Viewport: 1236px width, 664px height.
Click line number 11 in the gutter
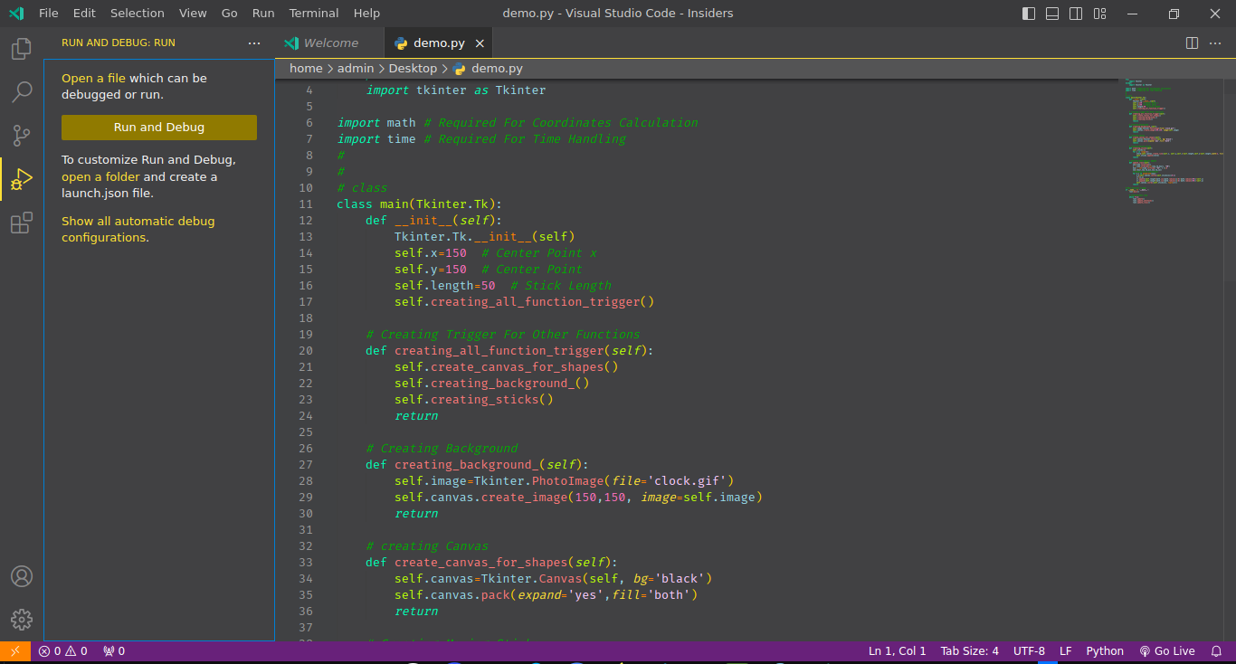pos(306,204)
